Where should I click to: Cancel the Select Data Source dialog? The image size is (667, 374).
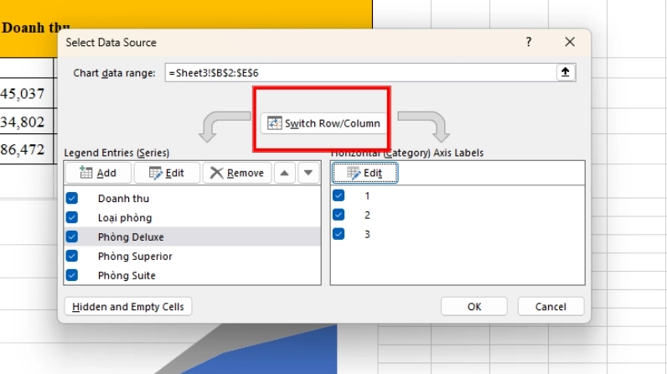pyautogui.click(x=551, y=307)
